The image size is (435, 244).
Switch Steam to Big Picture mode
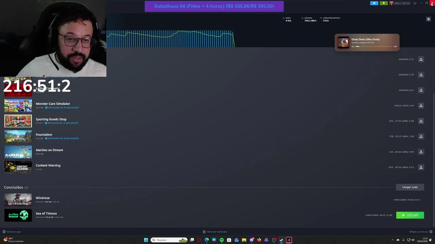point(415,3)
